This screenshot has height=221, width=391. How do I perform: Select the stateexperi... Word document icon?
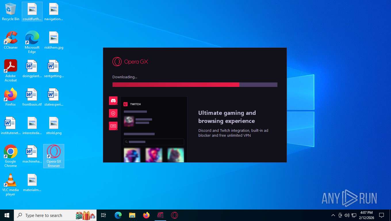pyautogui.click(x=54, y=97)
